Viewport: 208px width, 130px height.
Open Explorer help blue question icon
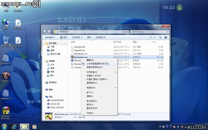[165, 37]
